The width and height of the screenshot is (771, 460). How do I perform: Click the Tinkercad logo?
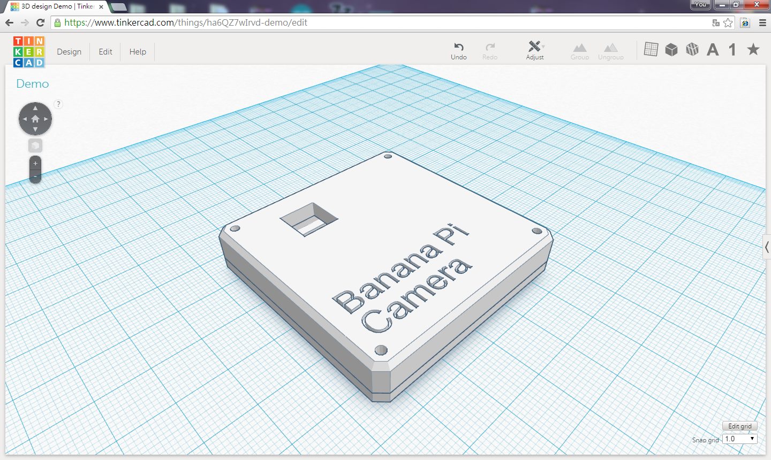click(x=29, y=52)
